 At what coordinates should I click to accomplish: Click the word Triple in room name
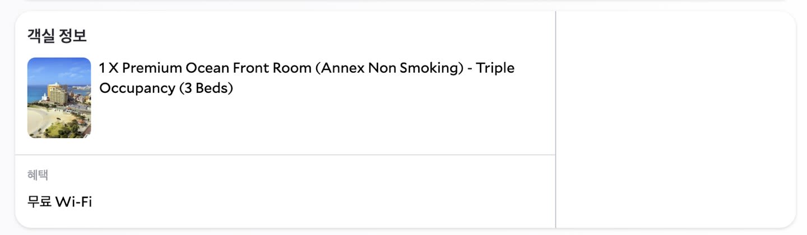point(495,68)
